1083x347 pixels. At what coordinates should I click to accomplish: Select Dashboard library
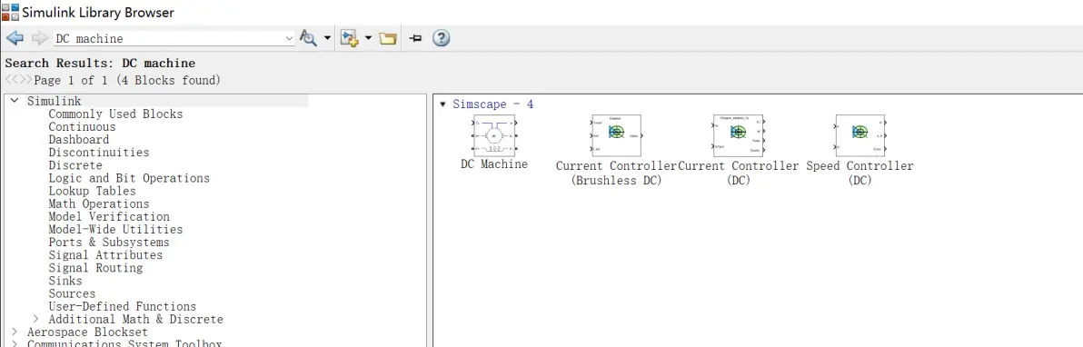79,140
